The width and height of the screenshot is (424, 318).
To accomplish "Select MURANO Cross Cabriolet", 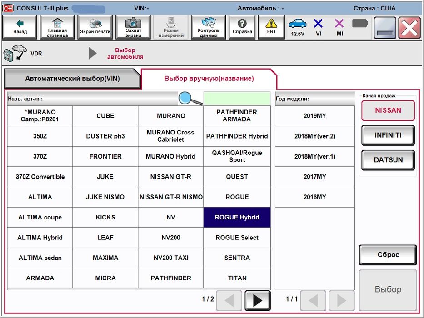I will [x=170, y=136].
